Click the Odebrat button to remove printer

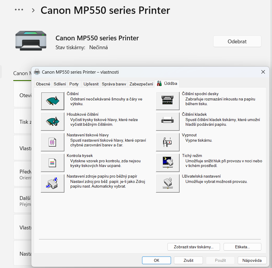click(237, 41)
